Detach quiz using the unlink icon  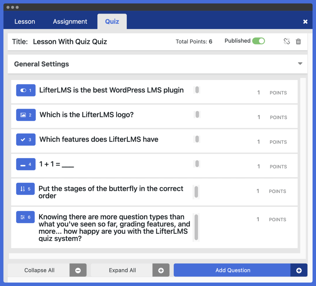coord(287,41)
